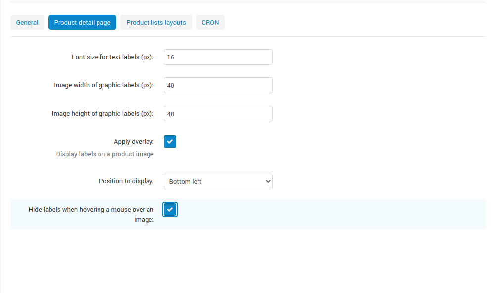Click the 'Display labels on a product image' hint

pos(105,154)
